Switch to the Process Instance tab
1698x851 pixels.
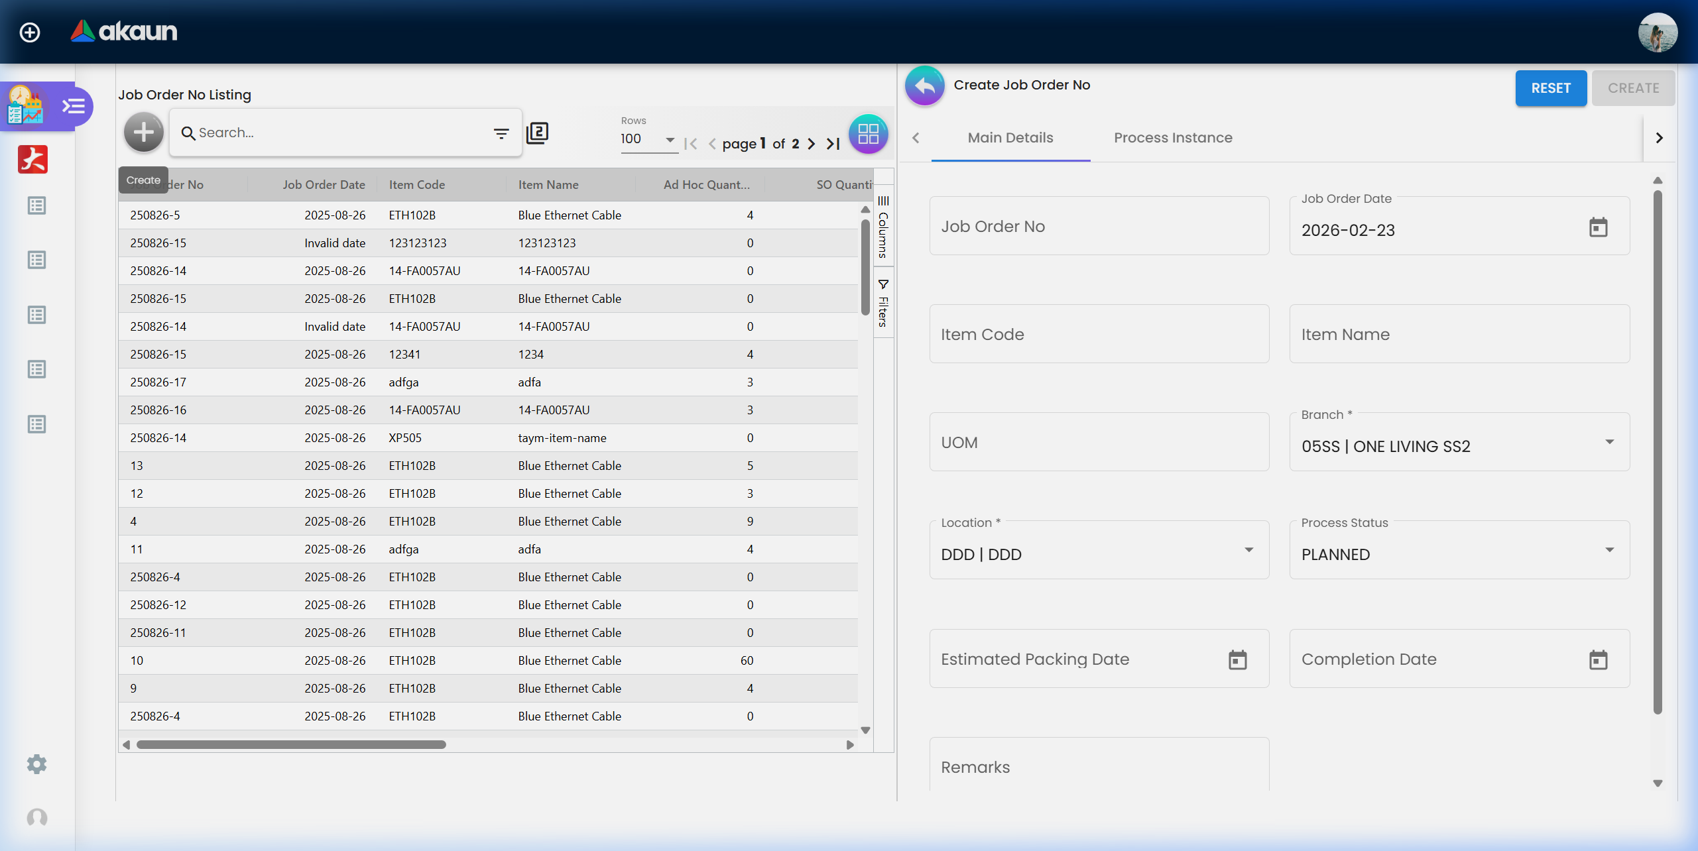pyautogui.click(x=1172, y=138)
